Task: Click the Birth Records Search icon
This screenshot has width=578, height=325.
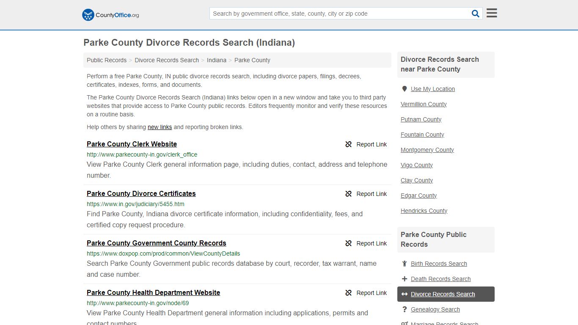Action: 405,264
